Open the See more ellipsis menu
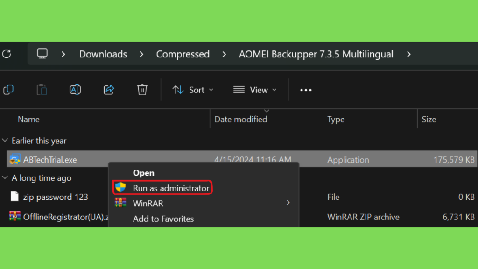Image resolution: width=478 pixels, height=269 pixels. tap(306, 90)
